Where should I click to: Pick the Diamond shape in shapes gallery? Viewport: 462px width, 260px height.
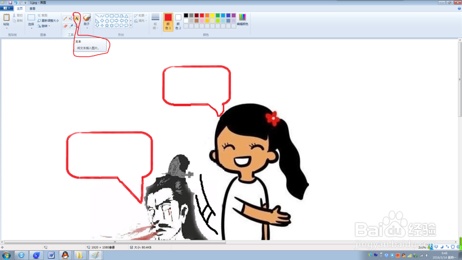(102, 21)
